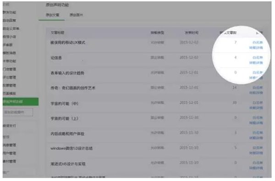275x181 pixels.
Task: Open 微信支付 in the left sidebar
Action: 9,126
